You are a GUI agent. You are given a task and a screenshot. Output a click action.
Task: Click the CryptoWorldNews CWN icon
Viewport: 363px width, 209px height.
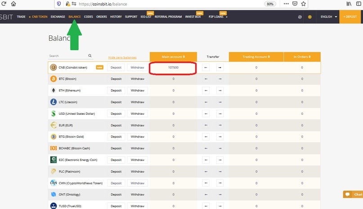pos(54,183)
